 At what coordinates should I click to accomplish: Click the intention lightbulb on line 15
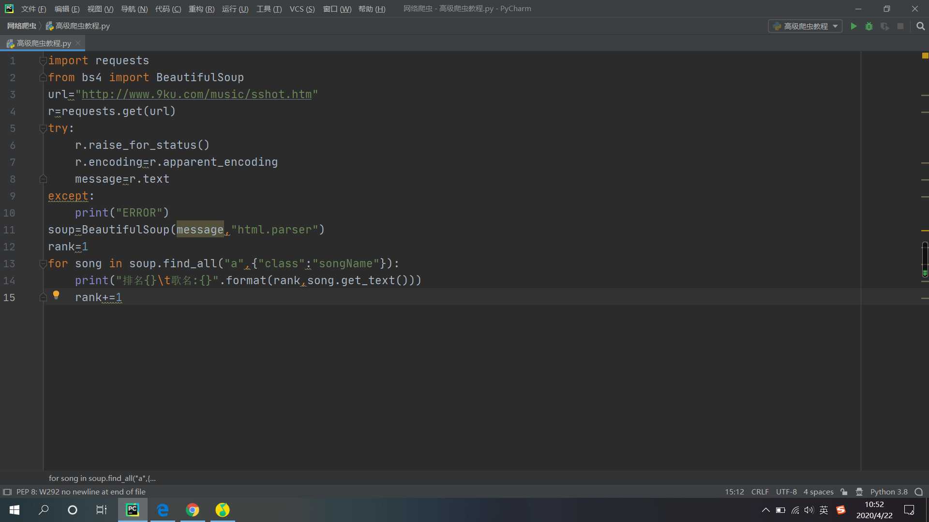click(x=56, y=295)
